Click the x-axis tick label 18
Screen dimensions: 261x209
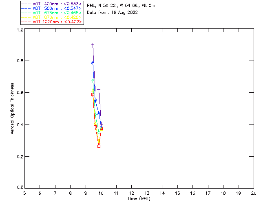coord(223,193)
